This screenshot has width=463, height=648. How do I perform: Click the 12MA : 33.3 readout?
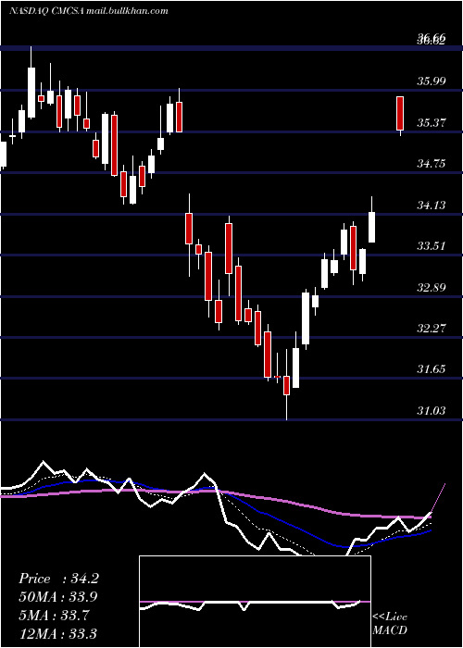(57, 633)
